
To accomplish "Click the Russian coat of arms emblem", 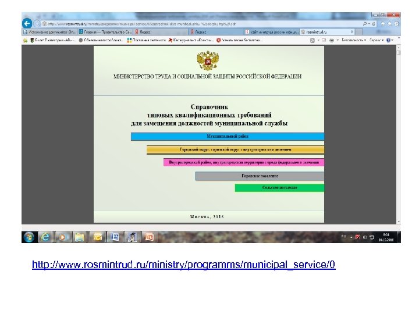I will (x=208, y=60).
